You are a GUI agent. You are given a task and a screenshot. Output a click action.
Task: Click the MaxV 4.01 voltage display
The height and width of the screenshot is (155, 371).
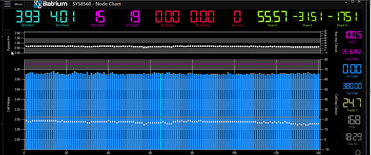[62, 17]
